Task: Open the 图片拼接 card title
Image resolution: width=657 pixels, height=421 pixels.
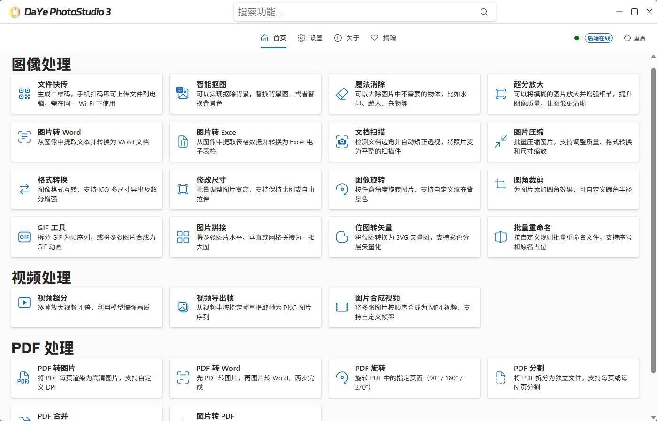Action: (x=211, y=228)
